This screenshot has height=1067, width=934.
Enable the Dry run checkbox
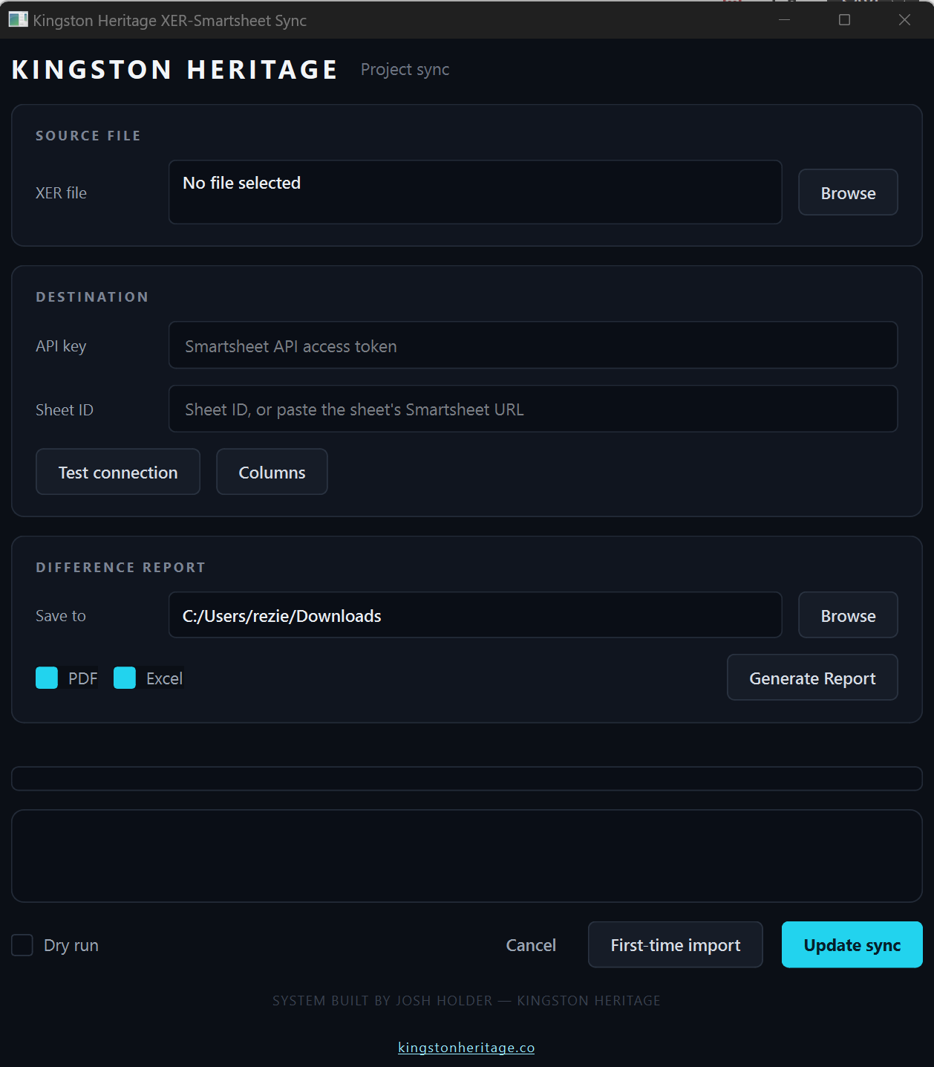[x=22, y=945]
